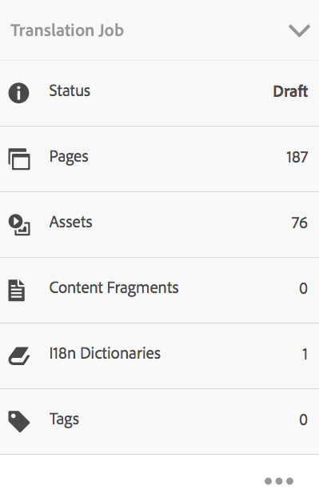Click the Tags label icon
Screen dimensions: 319x502
19,422
